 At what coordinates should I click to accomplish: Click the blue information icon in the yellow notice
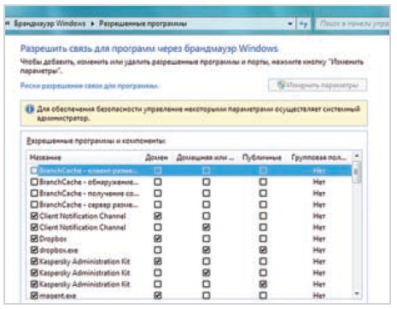30,109
